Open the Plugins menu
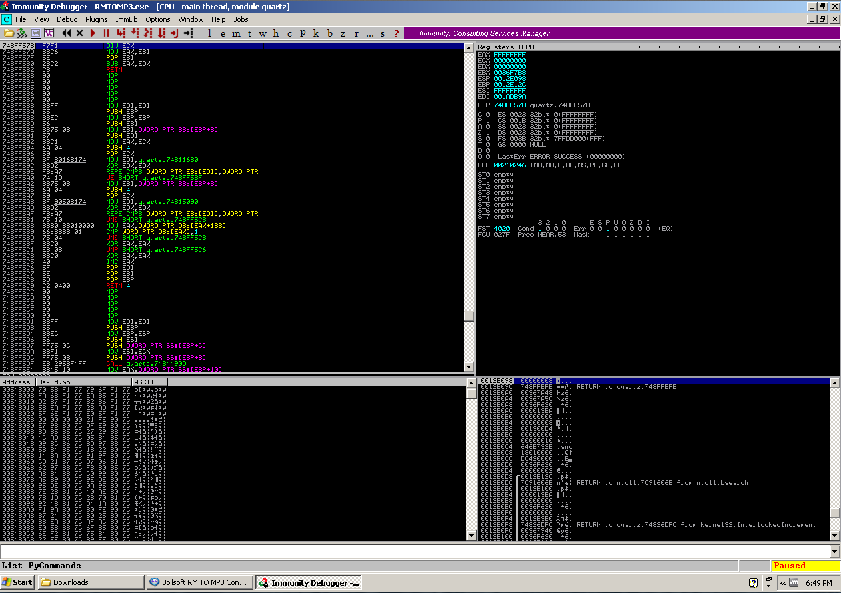841x593 pixels. [97, 19]
